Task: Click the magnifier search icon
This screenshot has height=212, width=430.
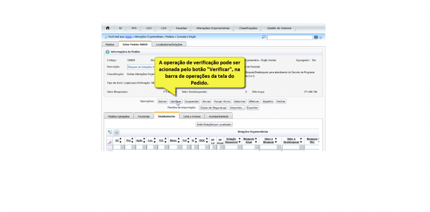Action: [x=264, y=37]
